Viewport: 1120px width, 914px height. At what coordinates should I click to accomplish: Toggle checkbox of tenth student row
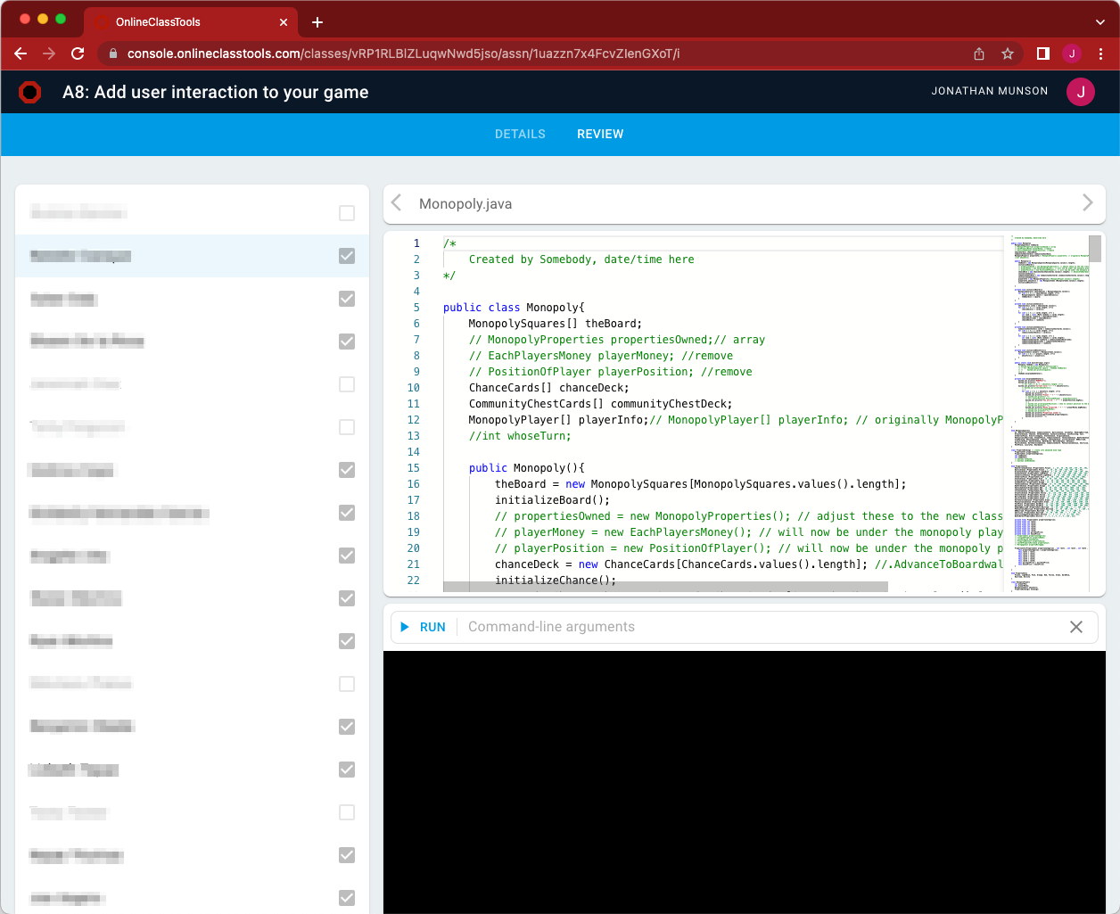(x=347, y=598)
